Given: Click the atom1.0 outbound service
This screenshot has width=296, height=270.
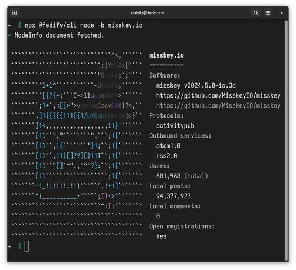Looking at the screenshot, I should pos(168,146).
